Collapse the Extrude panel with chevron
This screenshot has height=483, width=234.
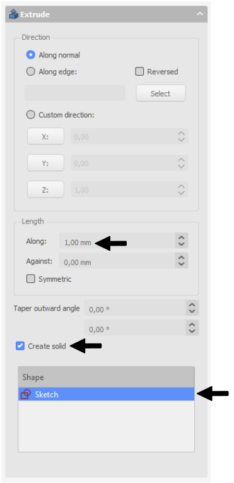click(x=200, y=14)
